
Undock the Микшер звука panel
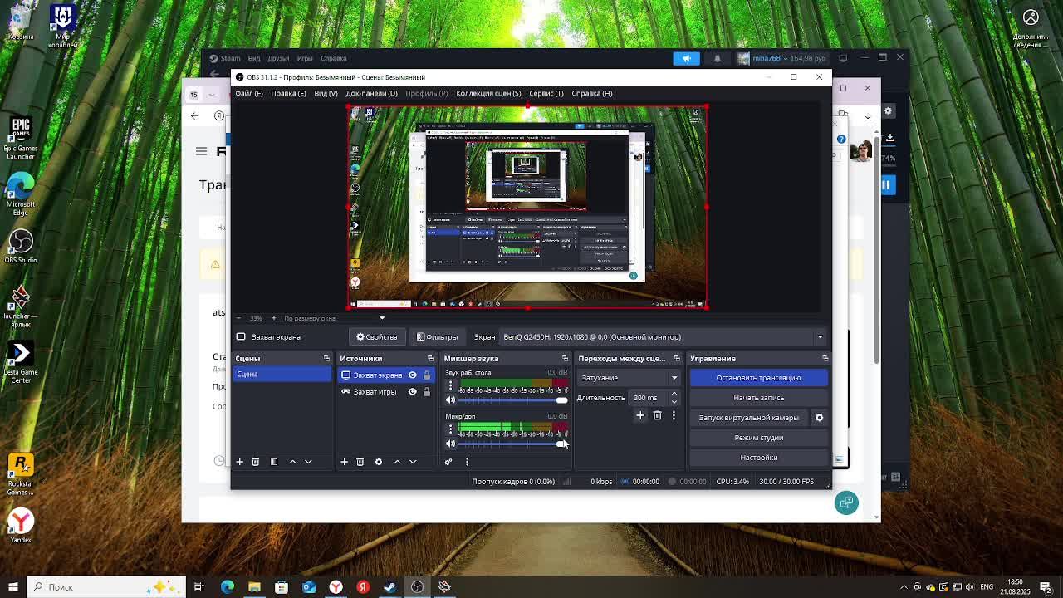(565, 359)
